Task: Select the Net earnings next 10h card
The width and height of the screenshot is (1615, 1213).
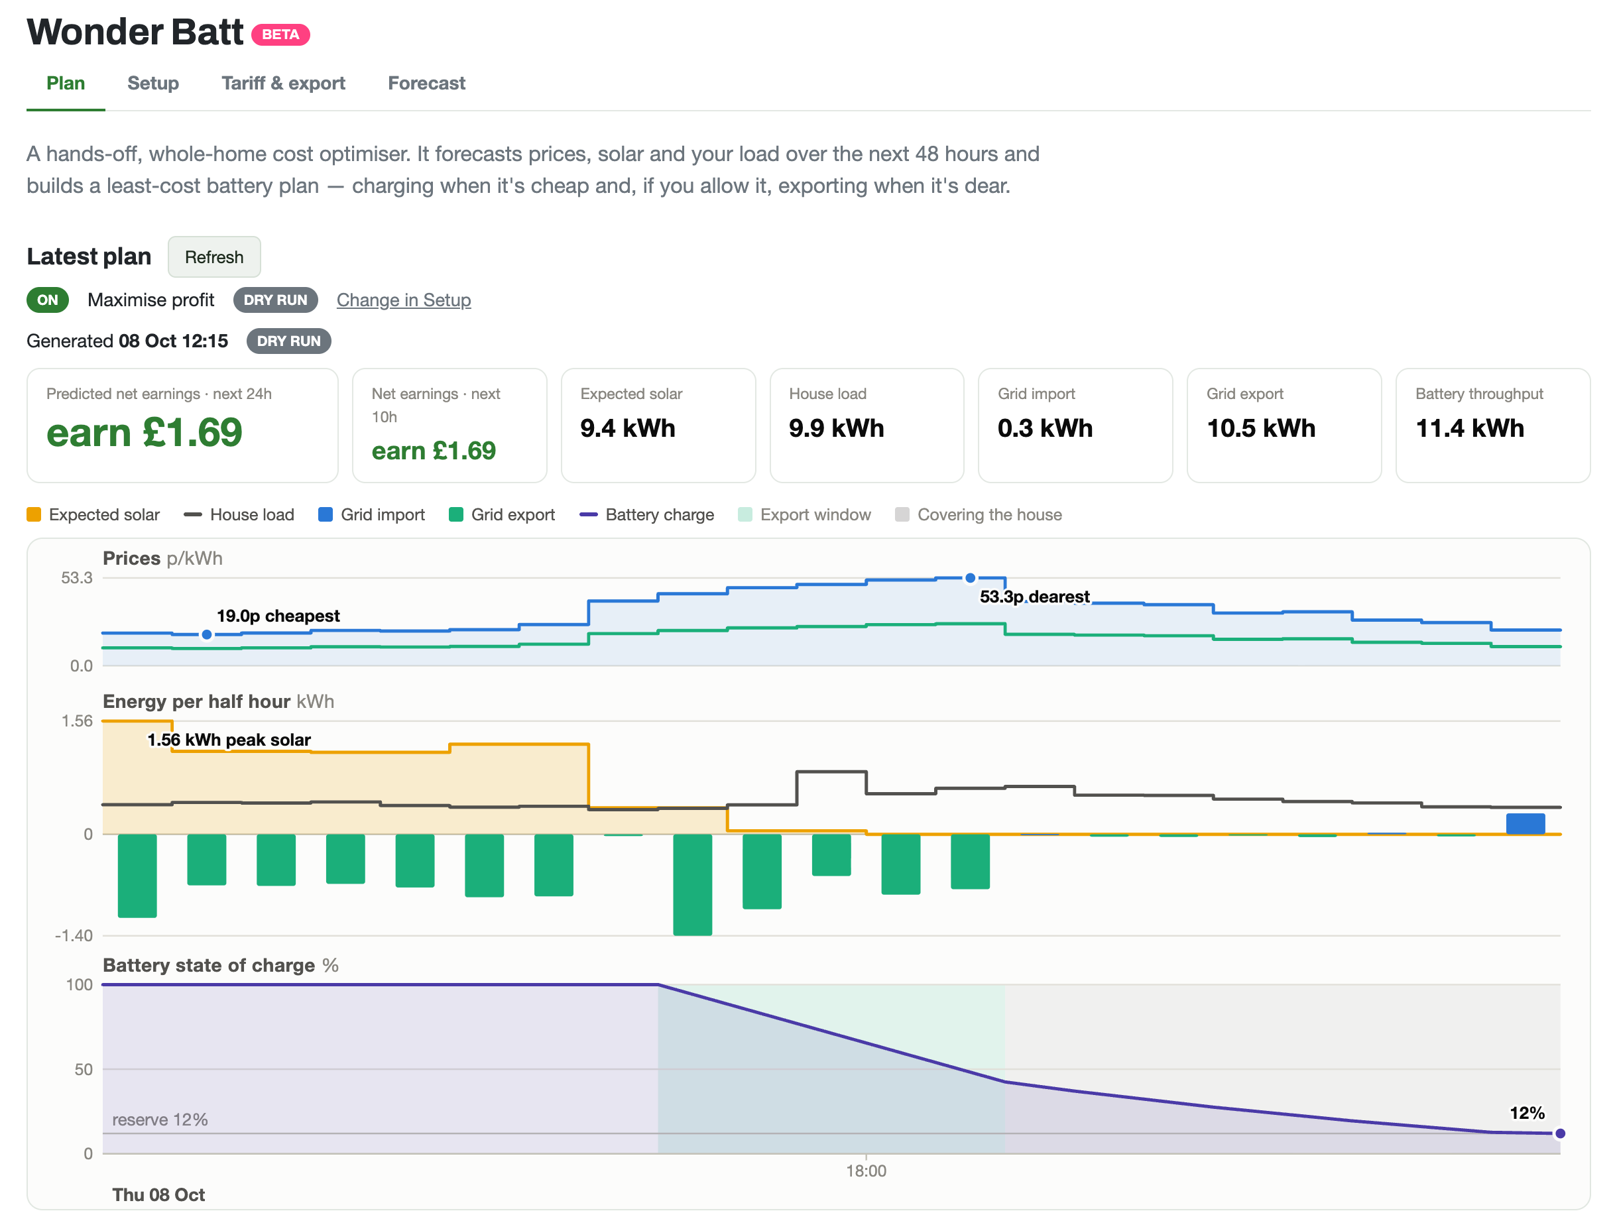Action: tap(449, 426)
